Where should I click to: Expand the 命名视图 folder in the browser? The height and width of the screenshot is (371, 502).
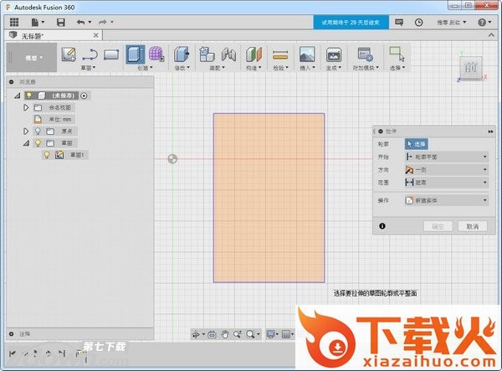[x=26, y=107]
